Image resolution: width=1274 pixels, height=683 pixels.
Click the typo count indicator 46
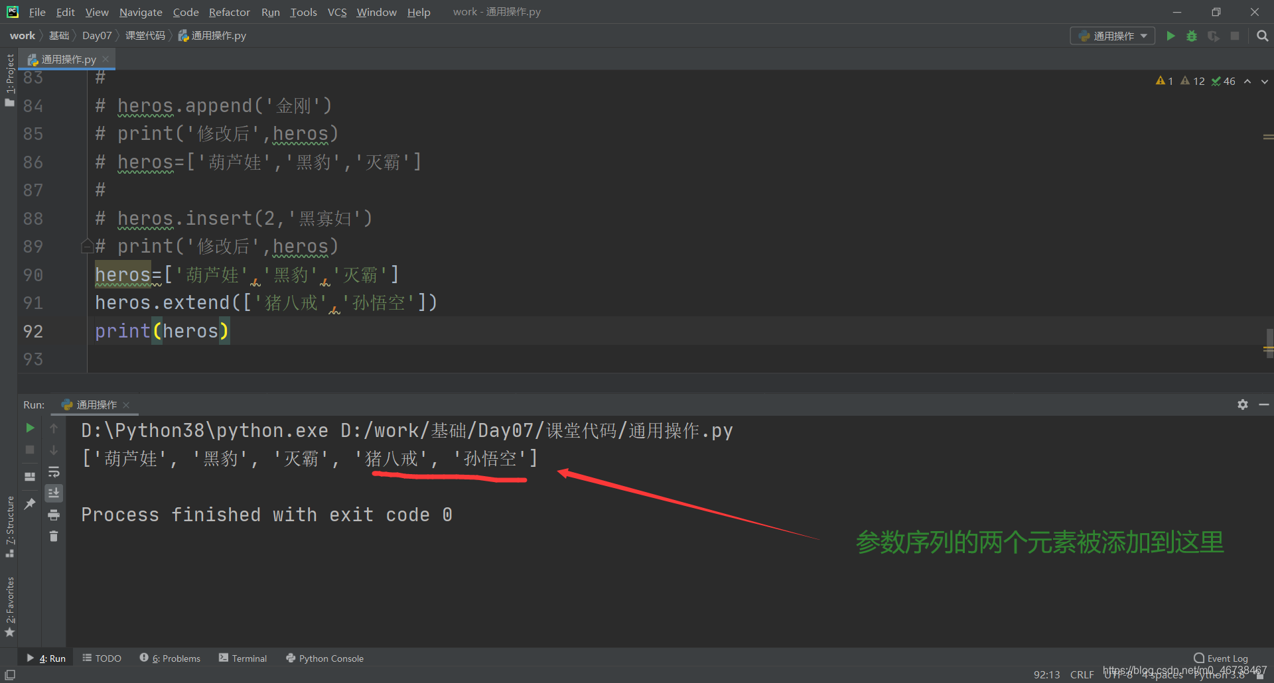coord(1223,81)
